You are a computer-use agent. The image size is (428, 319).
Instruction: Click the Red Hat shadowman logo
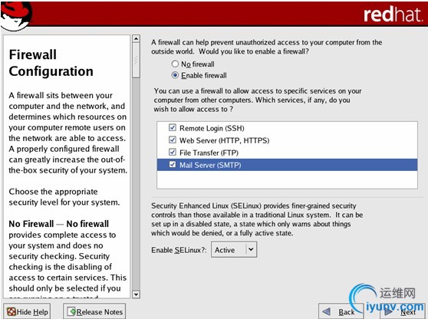tap(16, 16)
